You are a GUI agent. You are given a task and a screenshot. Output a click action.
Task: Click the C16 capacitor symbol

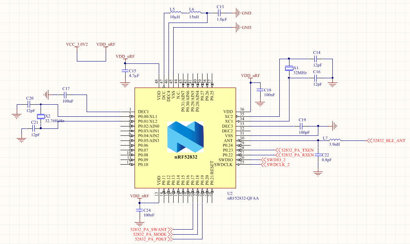pos(316,78)
